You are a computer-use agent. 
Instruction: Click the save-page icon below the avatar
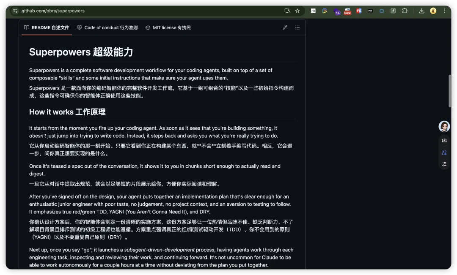pyautogui.click(x=444, y=140)
